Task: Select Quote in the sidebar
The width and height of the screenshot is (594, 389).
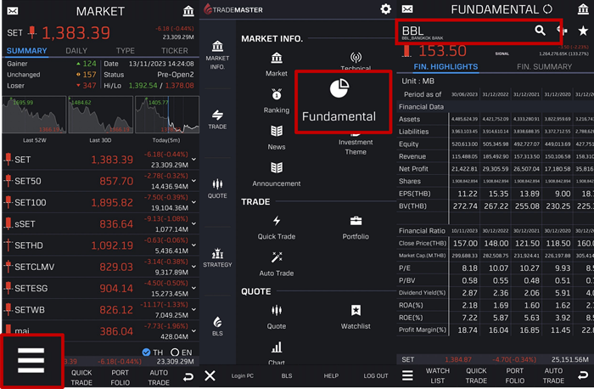Action: click(217, 189)
